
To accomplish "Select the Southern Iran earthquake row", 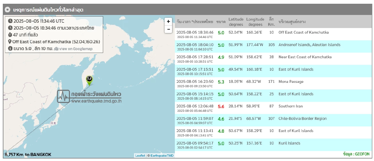I will pyautogui.click(x=274, y=108).
